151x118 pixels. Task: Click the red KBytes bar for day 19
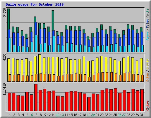89,104
